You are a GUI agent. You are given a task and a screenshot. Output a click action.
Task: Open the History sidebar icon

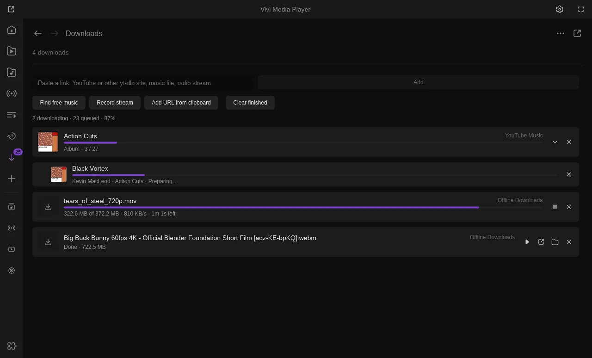[x=12, y=136]
